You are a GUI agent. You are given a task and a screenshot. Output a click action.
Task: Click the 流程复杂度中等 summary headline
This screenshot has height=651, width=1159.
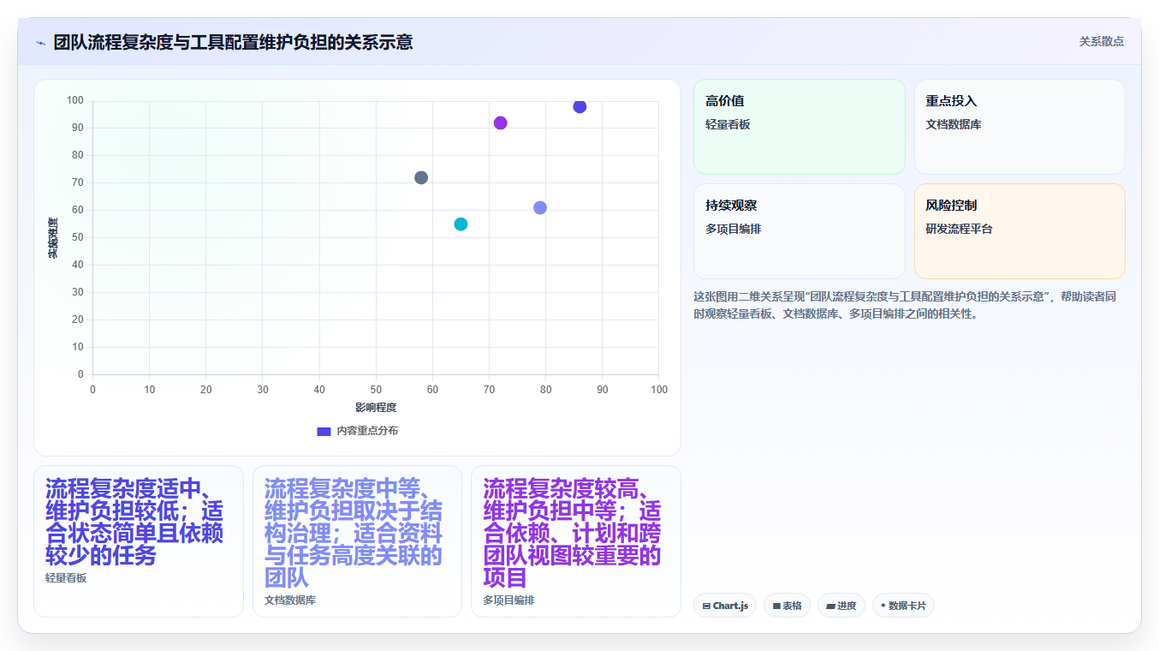pos(354,534)
